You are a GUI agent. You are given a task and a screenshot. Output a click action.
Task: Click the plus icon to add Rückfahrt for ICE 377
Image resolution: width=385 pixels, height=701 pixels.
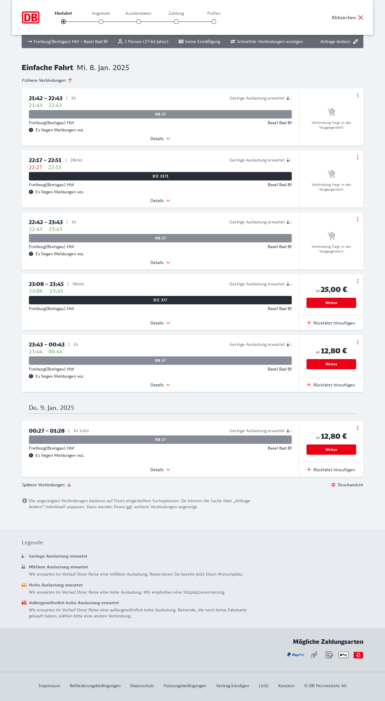point(309,323)
